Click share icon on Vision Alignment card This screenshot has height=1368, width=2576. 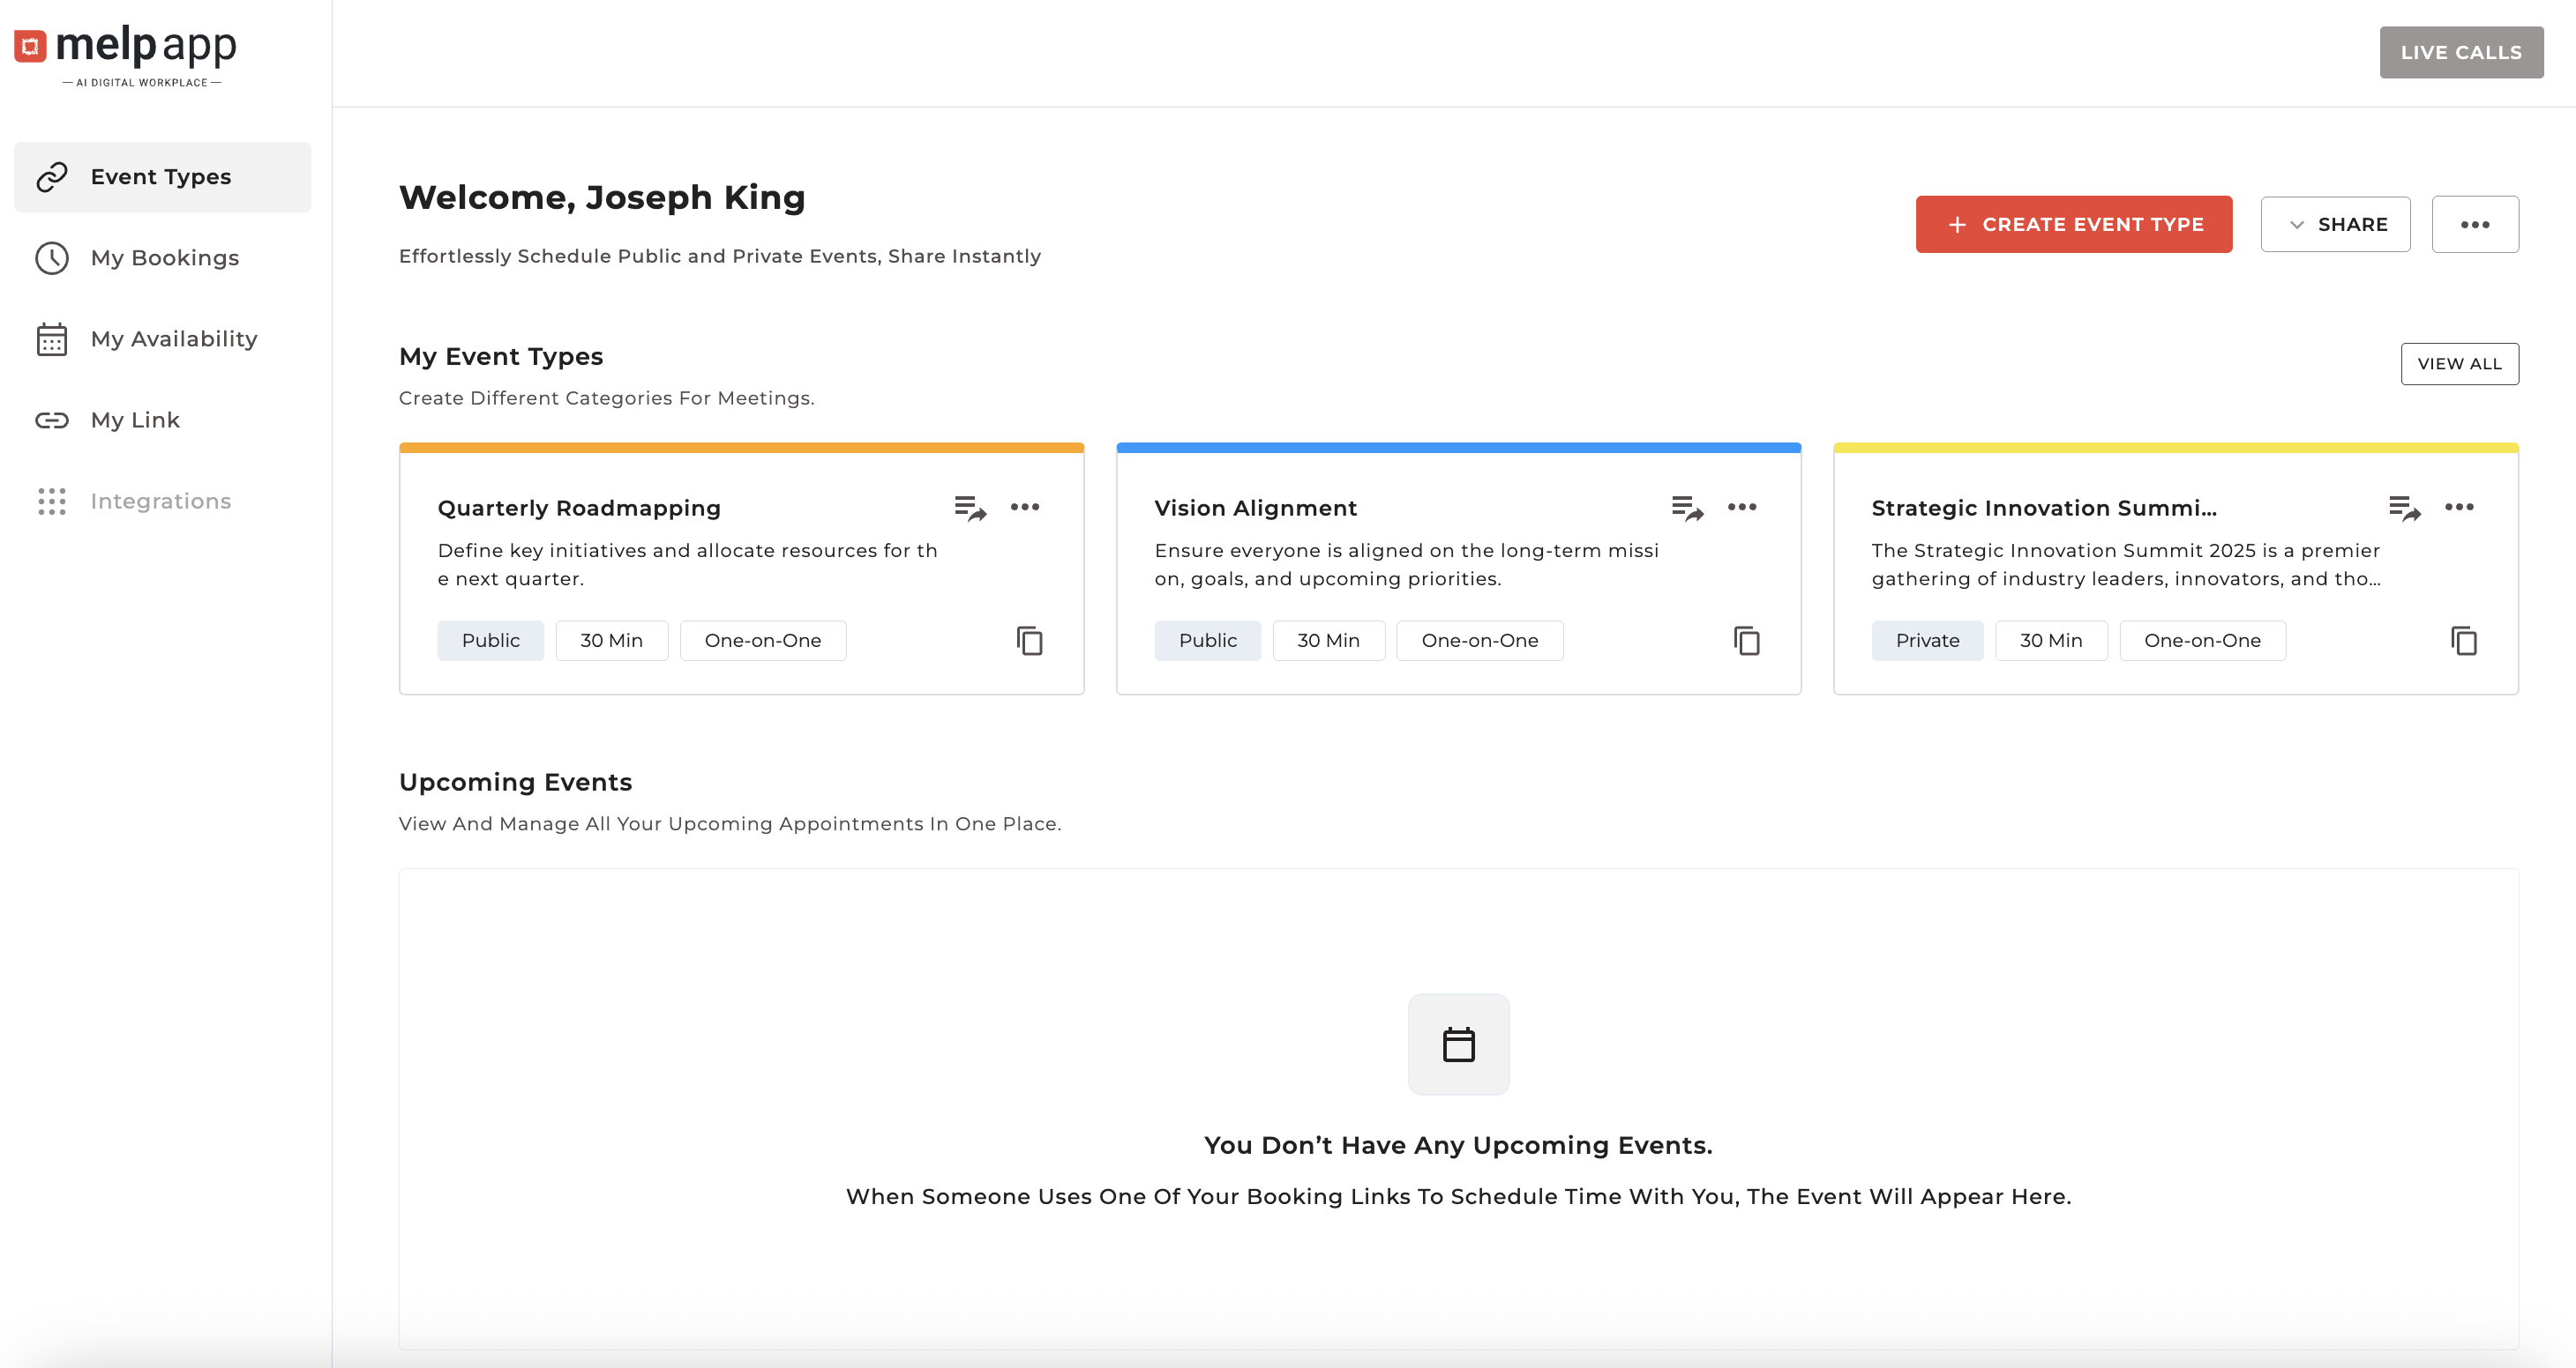point(1687,508)
